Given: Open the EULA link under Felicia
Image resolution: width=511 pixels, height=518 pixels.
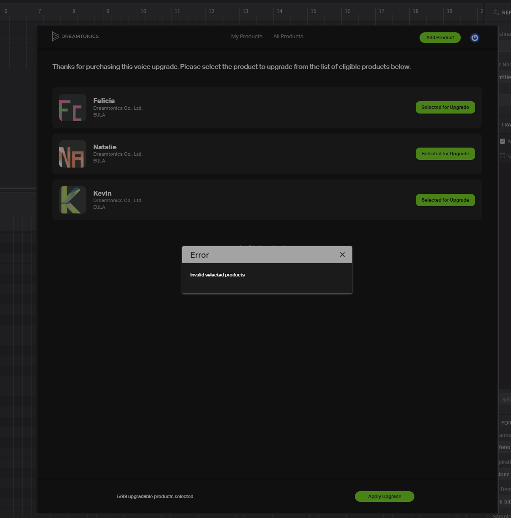Looking at the screenshot, I should click(x=99, y=115).
